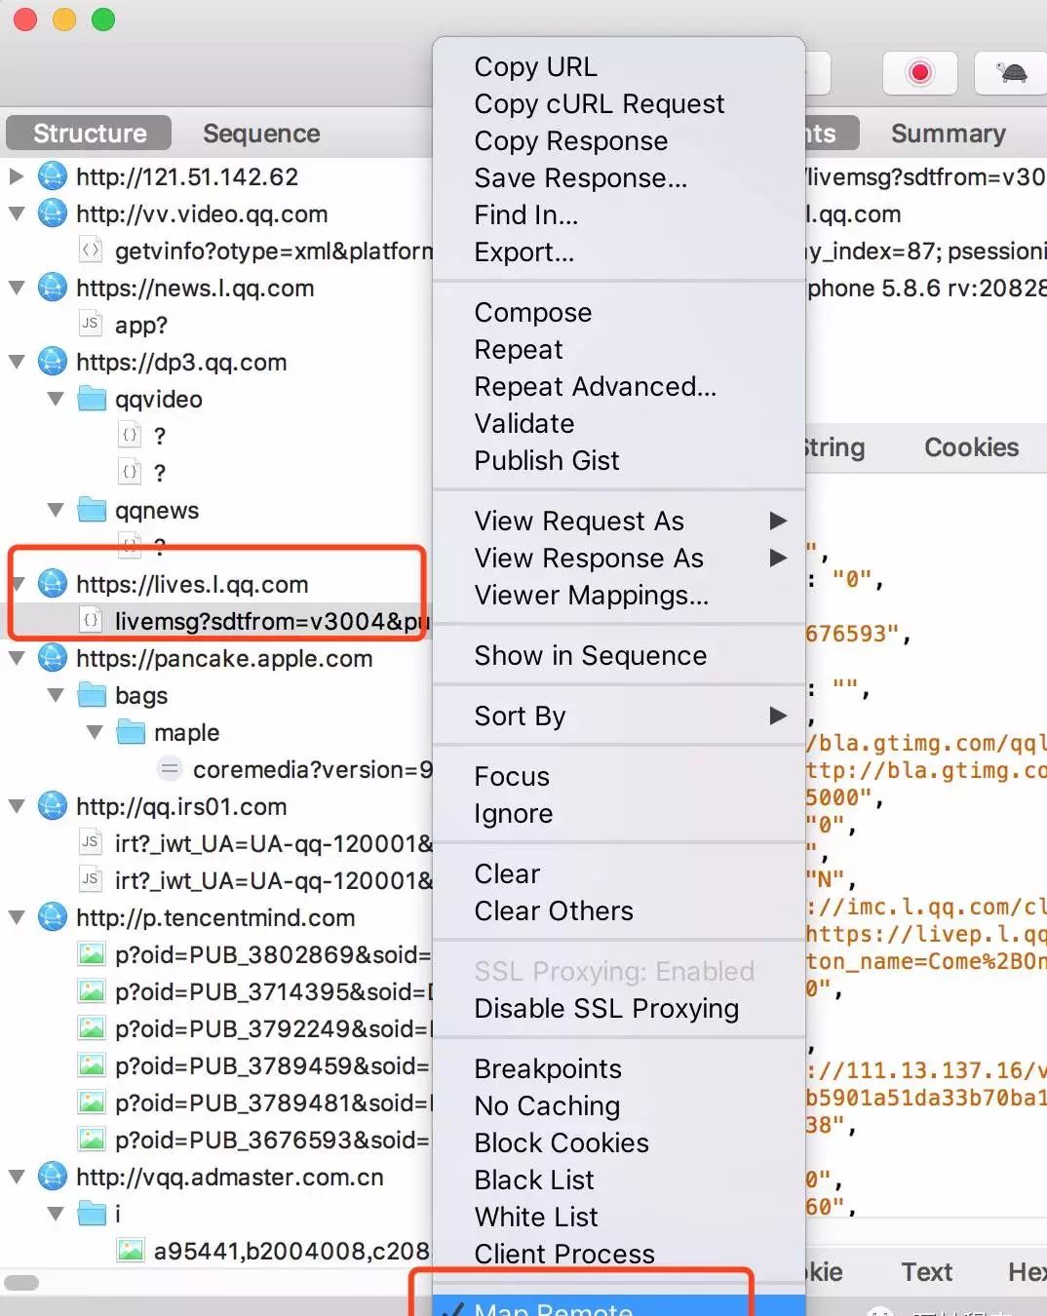
Task: Toggle the turtle Throttling icon
Action: [x=1011, y=73]
